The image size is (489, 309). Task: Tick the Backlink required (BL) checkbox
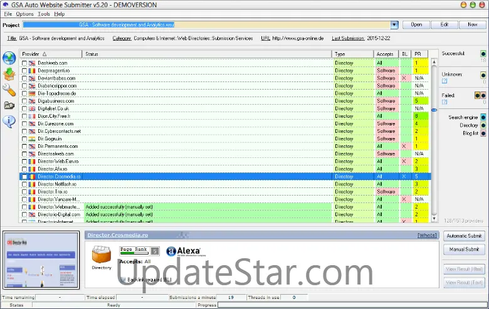(123, 280)
